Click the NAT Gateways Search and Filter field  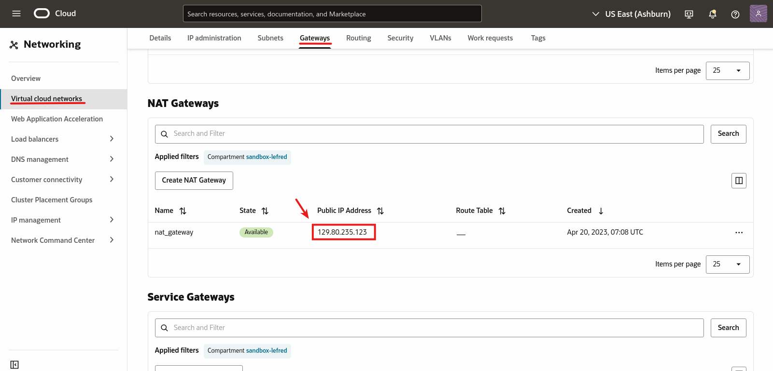click(x=429, y=134)
